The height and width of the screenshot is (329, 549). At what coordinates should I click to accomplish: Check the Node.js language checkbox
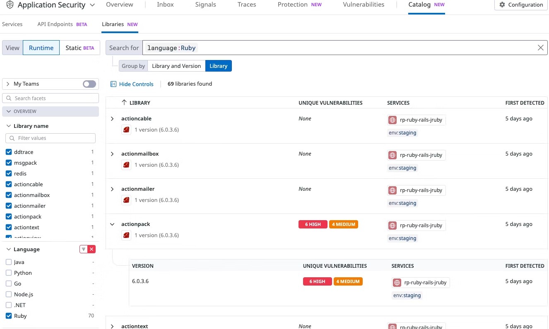9,294
